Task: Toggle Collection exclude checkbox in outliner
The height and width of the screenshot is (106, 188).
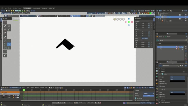Action: [180, 15]
